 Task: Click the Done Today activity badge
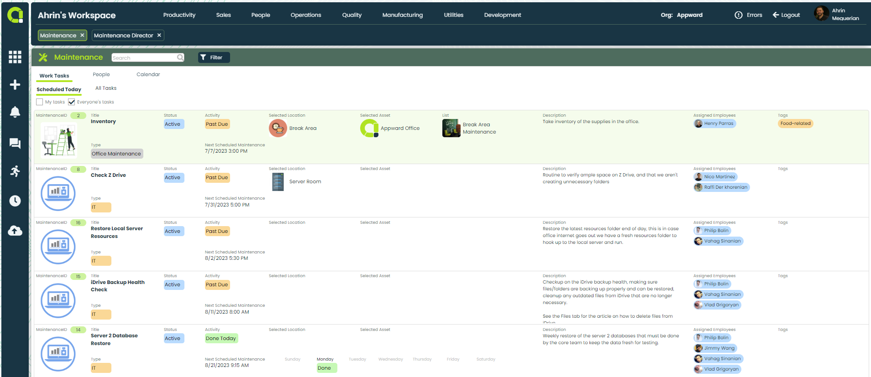[221, 338]
